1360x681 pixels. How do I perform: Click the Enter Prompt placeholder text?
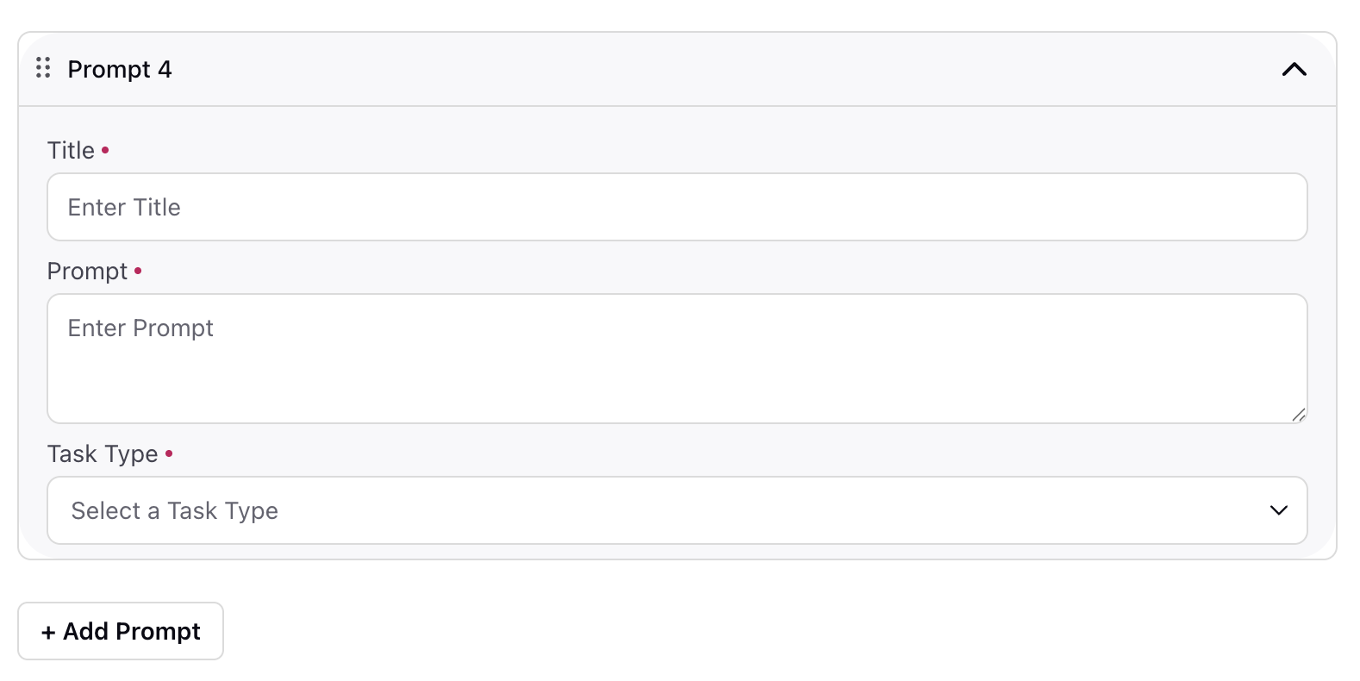click(140, 328)
